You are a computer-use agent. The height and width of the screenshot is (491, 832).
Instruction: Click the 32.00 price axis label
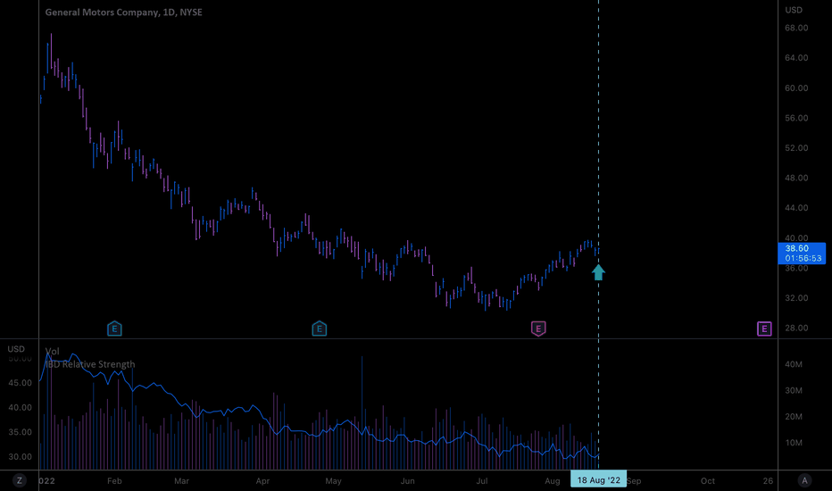(796, 298)
